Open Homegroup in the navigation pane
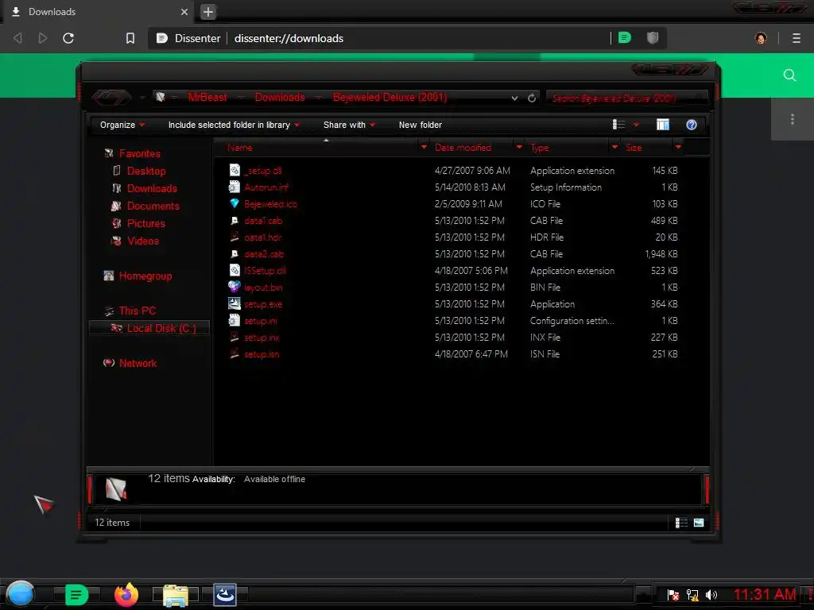814x610 pixels. 145,276
